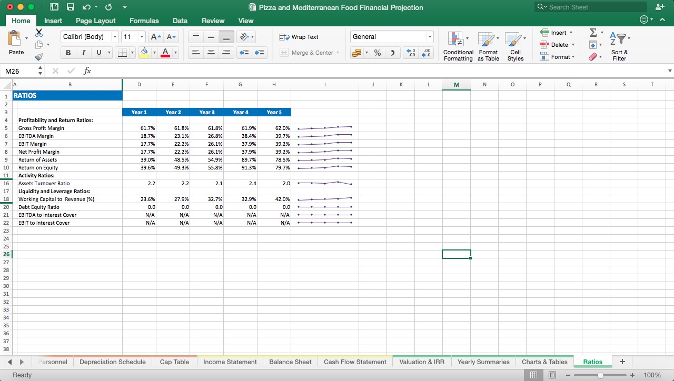Save the workbook with the disk icon
This screenshot has width=674, height=381.
[71, 7]
